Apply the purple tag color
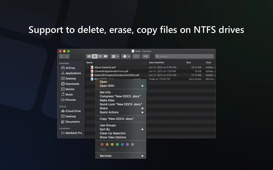 point(127,144)
